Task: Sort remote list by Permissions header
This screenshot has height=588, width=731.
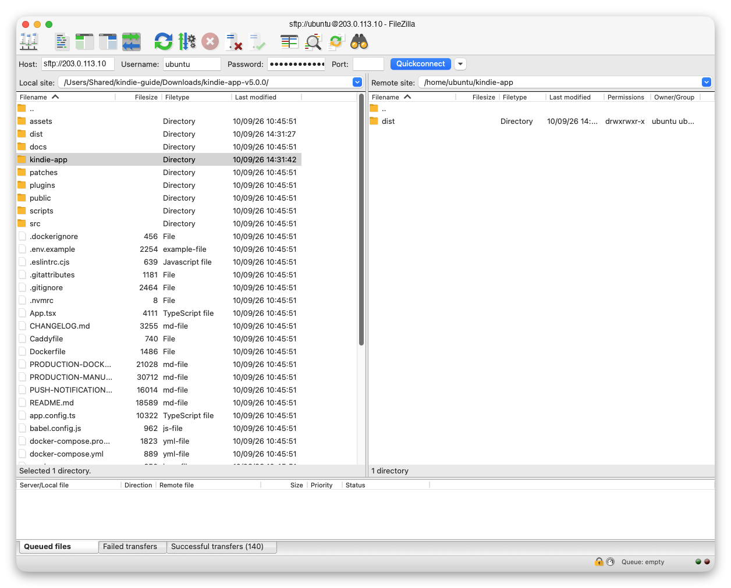Action: coord(627,97)
